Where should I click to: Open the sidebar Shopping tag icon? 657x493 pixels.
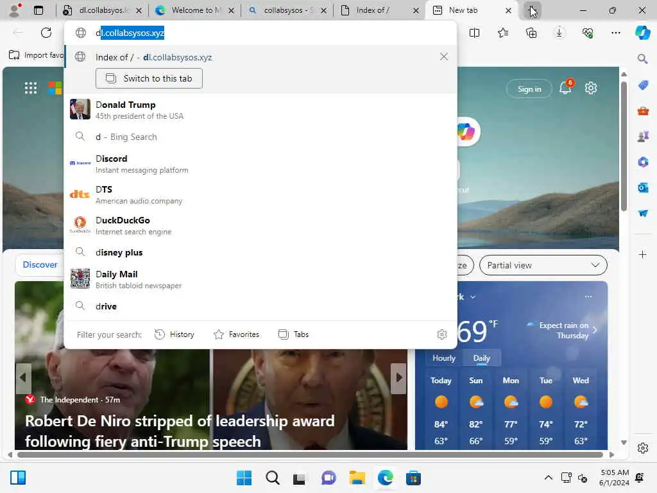click(x=643, y=85)
